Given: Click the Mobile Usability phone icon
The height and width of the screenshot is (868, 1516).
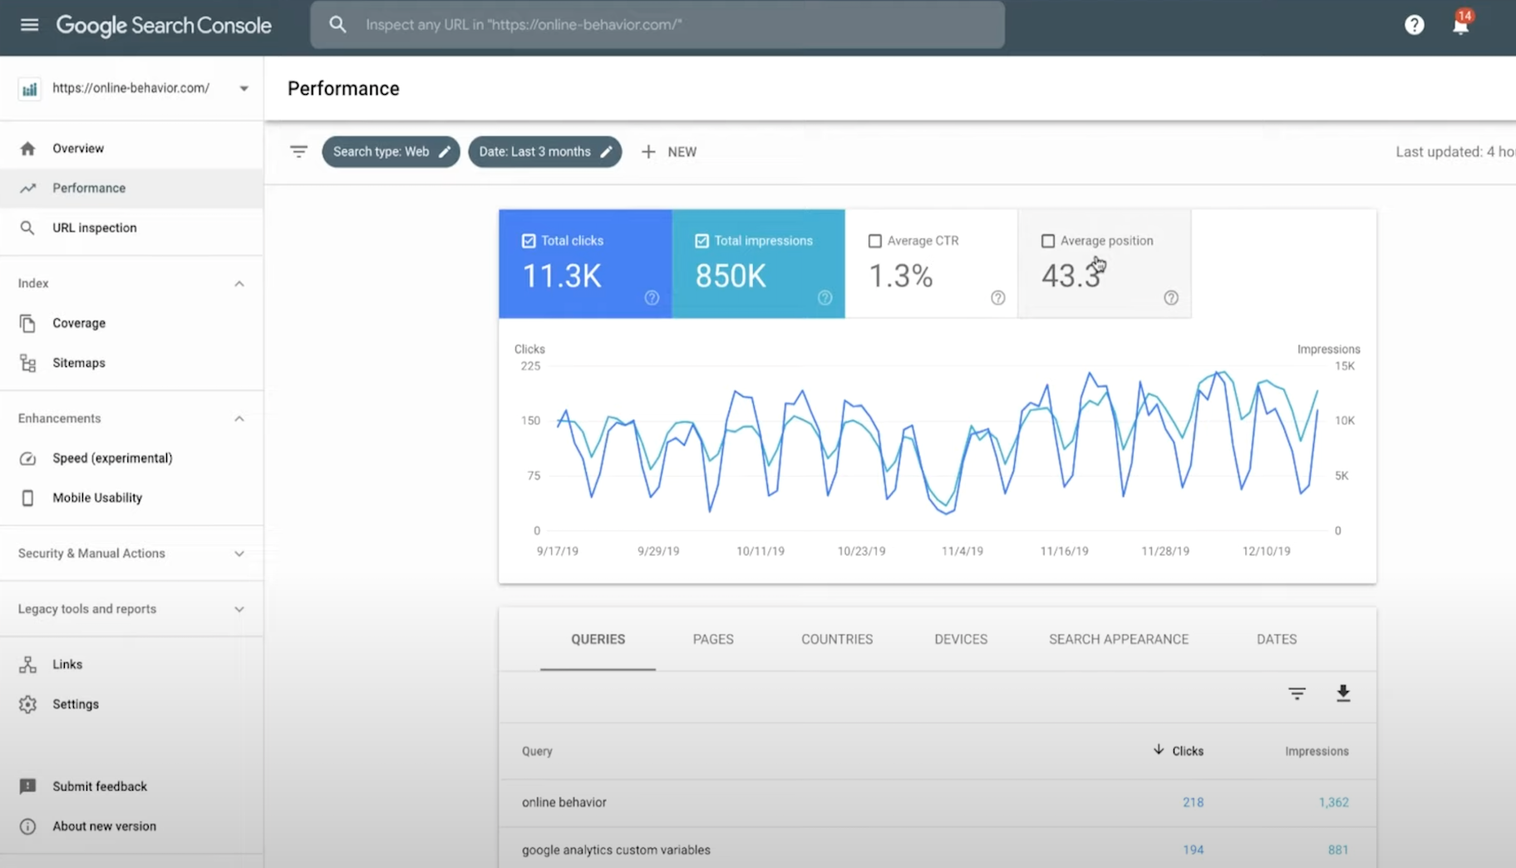Looking at the screenshot, I should click(x=27, y=498).
